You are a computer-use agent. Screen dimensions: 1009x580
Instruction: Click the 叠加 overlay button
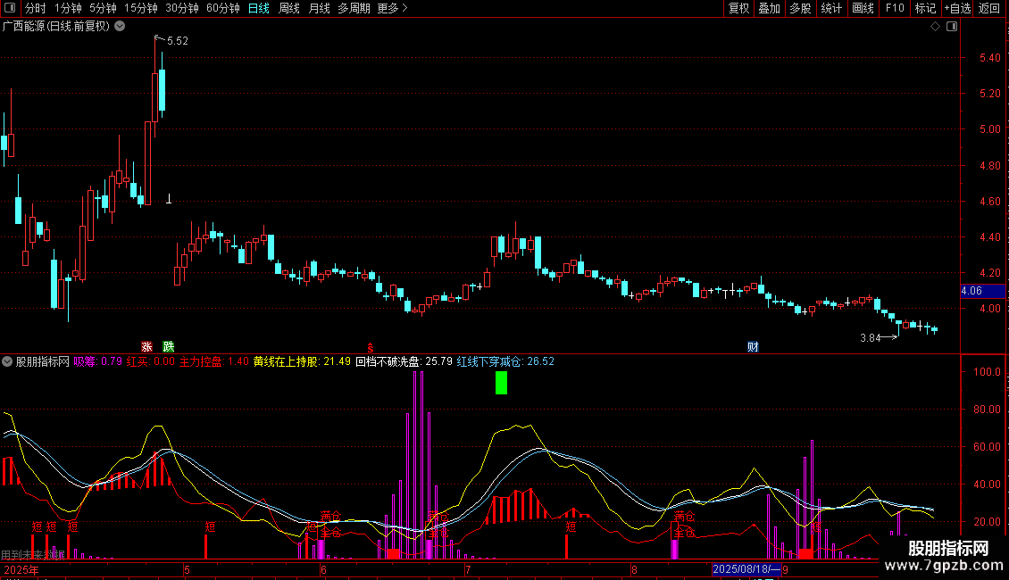tap(769, 9)
